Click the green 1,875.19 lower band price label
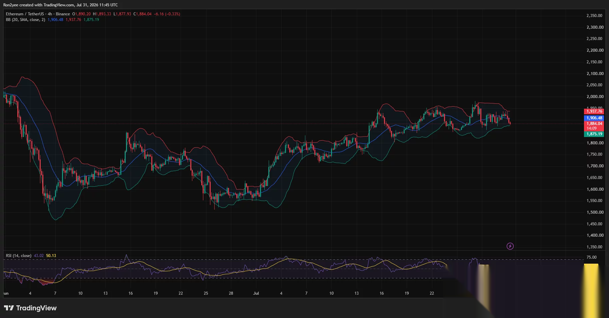This screenshot has width=609, height=318. pyautogui.click(x=594, y=134)
